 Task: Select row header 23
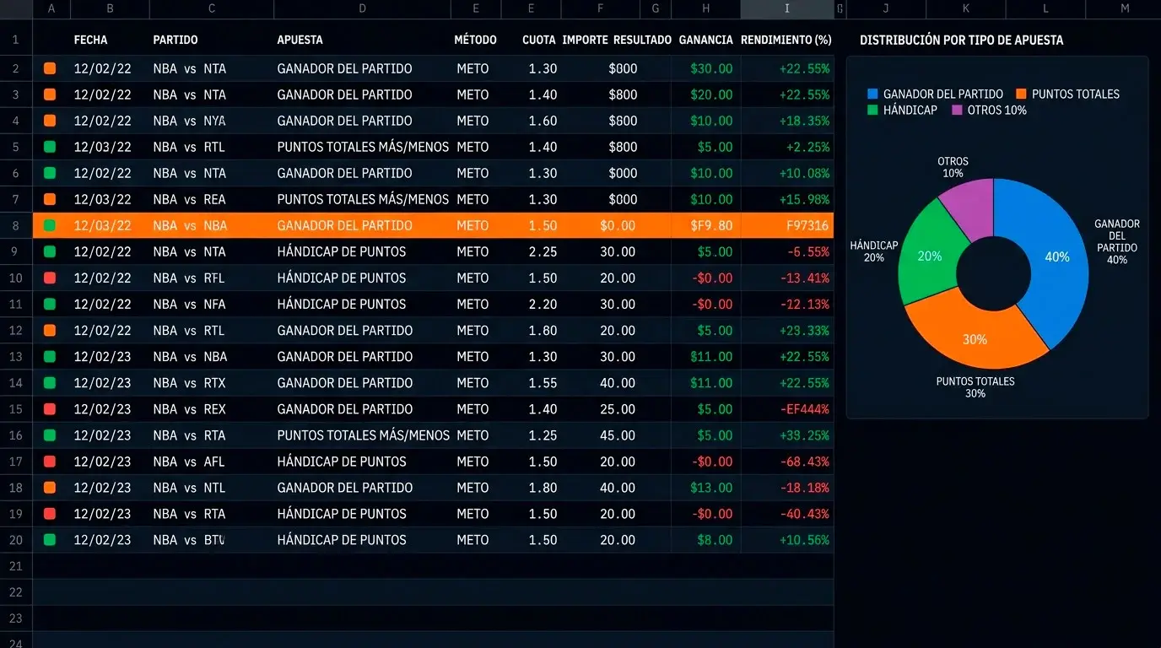(16, 618)
